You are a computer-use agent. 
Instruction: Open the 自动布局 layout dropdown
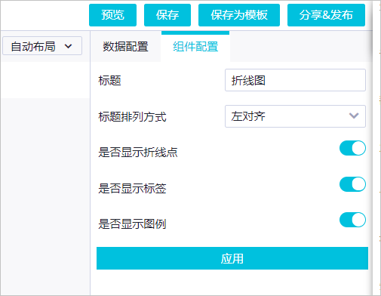[42, 46]
